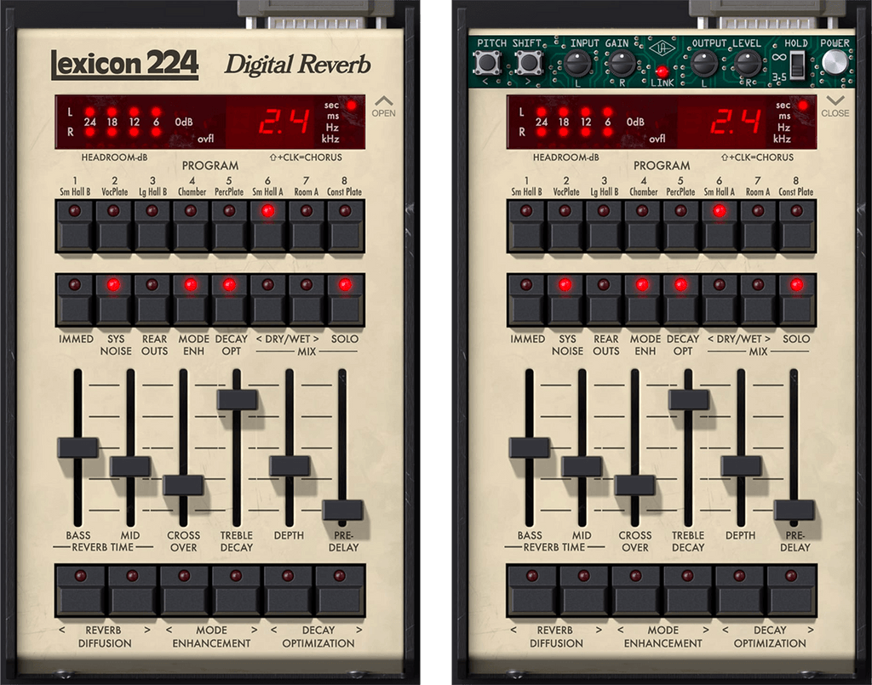The image size is (872, 685).
Task: Click the OUTPUT LEVEL right knob
Action: [748, 64]
